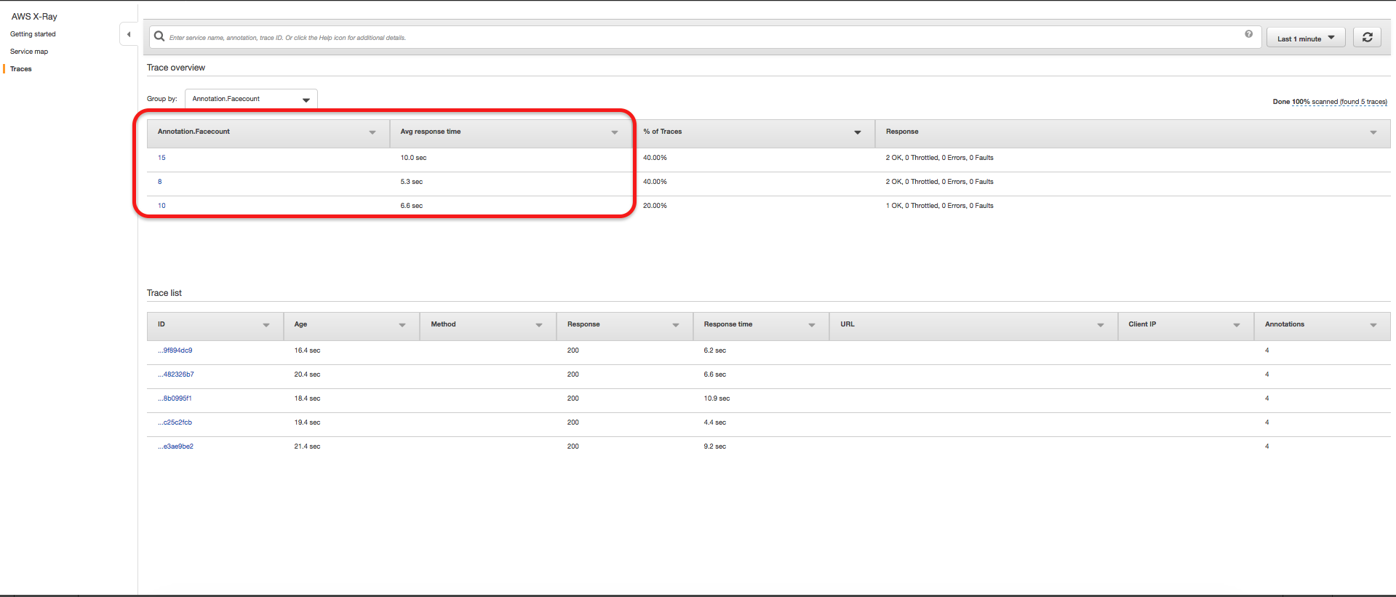Sort by Avg response time column arrow
The height and width of the screenshot is (597, 1396).
coord(614,132)
